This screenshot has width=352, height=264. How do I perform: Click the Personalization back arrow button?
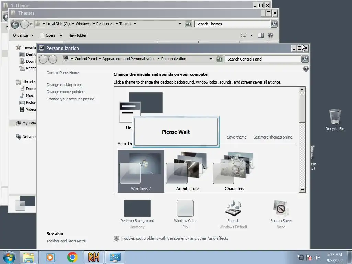tap(43, 59)
